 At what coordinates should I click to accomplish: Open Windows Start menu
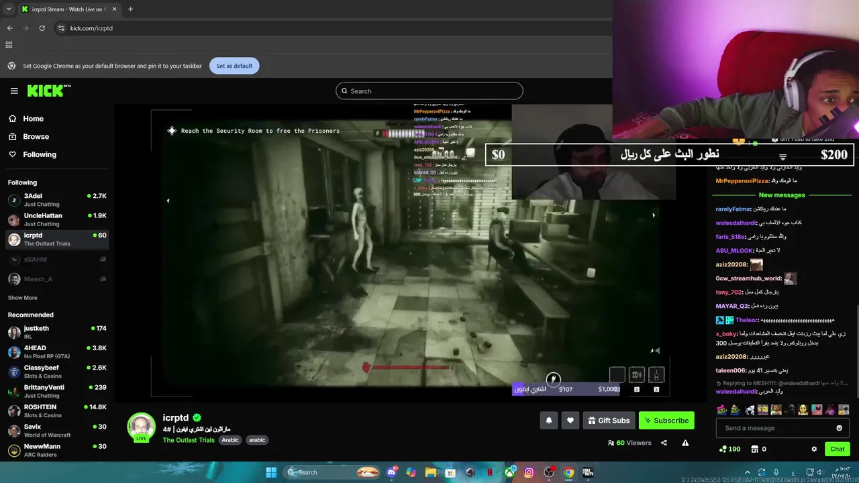[271, 472]
